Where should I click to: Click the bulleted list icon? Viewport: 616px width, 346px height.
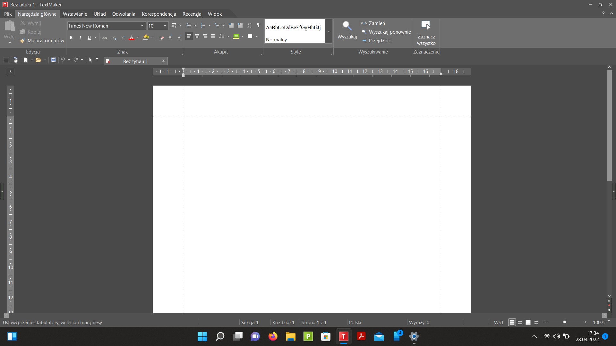coord(189,25)
